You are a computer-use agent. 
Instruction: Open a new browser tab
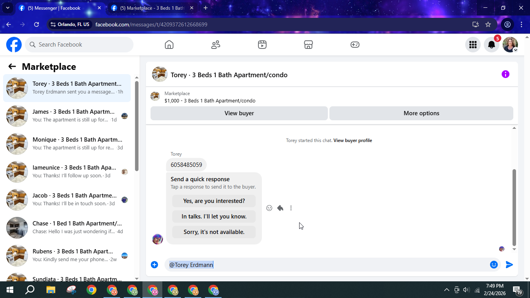(206, 8)
